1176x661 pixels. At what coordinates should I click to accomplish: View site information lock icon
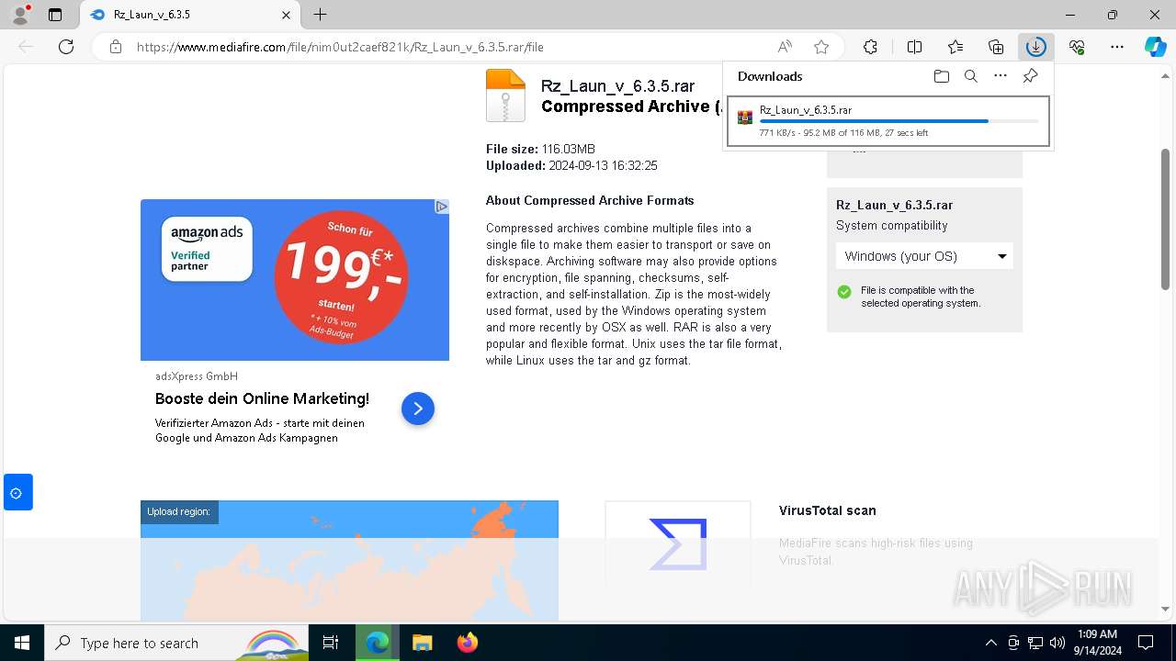(x=115, y=47)
